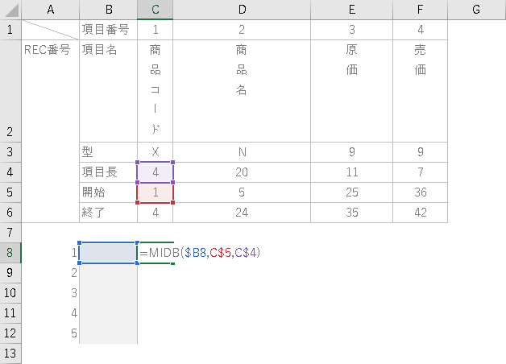Image resolution: width=506 pixels, height=364 pixels.
Task: Select column D header
Action: coord(242,10)
